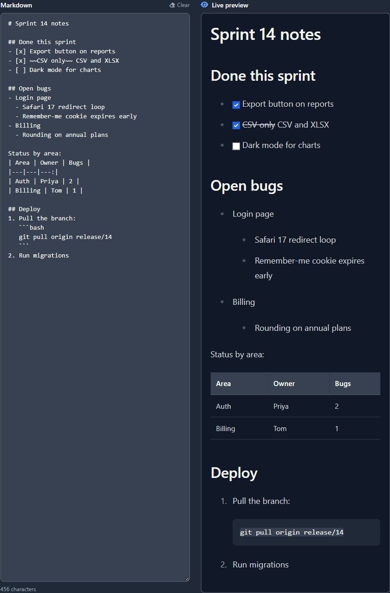The height and width of the screenshot is (593, 390).
Task: Click the Owner table column header
Action: click(x=298, y=384)
